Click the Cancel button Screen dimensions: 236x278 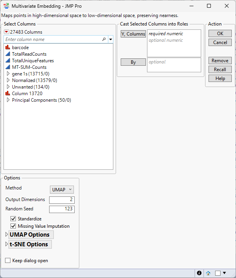[x=220, y=43]
